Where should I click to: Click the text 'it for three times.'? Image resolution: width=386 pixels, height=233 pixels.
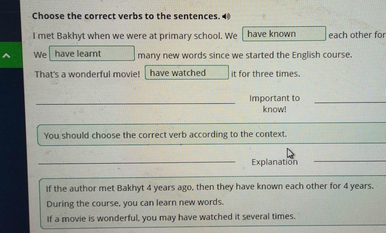[266, 74]
